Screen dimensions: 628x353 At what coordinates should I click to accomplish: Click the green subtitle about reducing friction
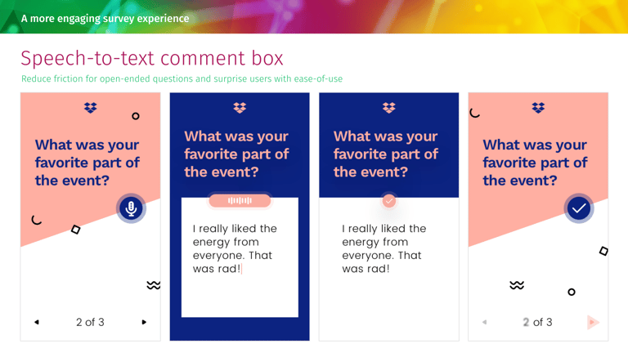[x=182, y=79]
